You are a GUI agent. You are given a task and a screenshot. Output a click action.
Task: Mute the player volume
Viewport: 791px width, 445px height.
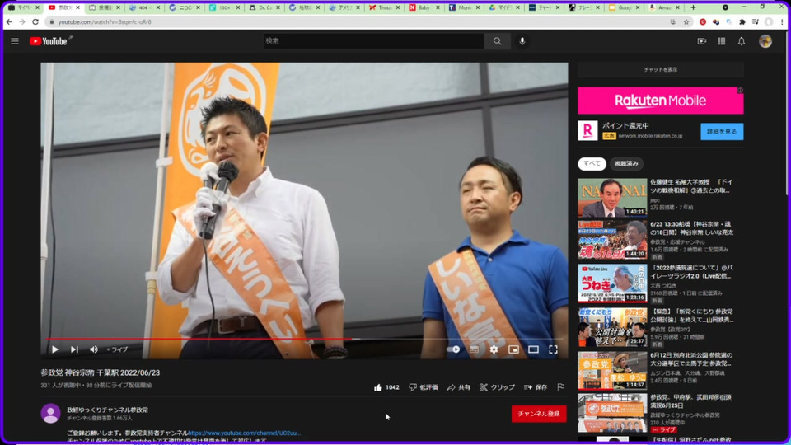click(94, 349)
